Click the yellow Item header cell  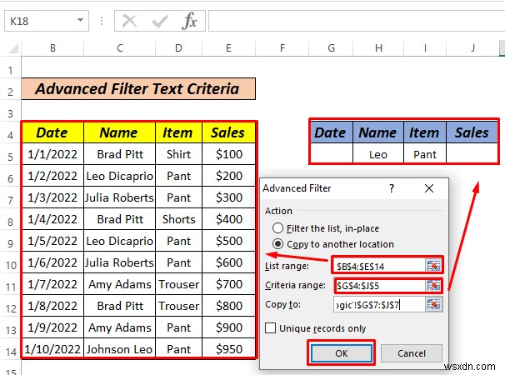pos(178,132)
